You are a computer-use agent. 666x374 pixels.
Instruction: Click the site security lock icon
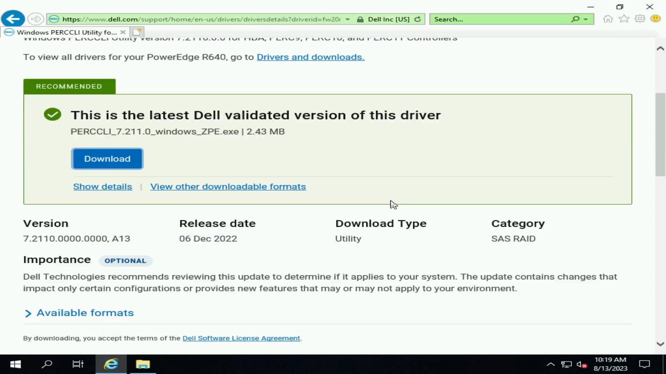(x=360, y=19)
